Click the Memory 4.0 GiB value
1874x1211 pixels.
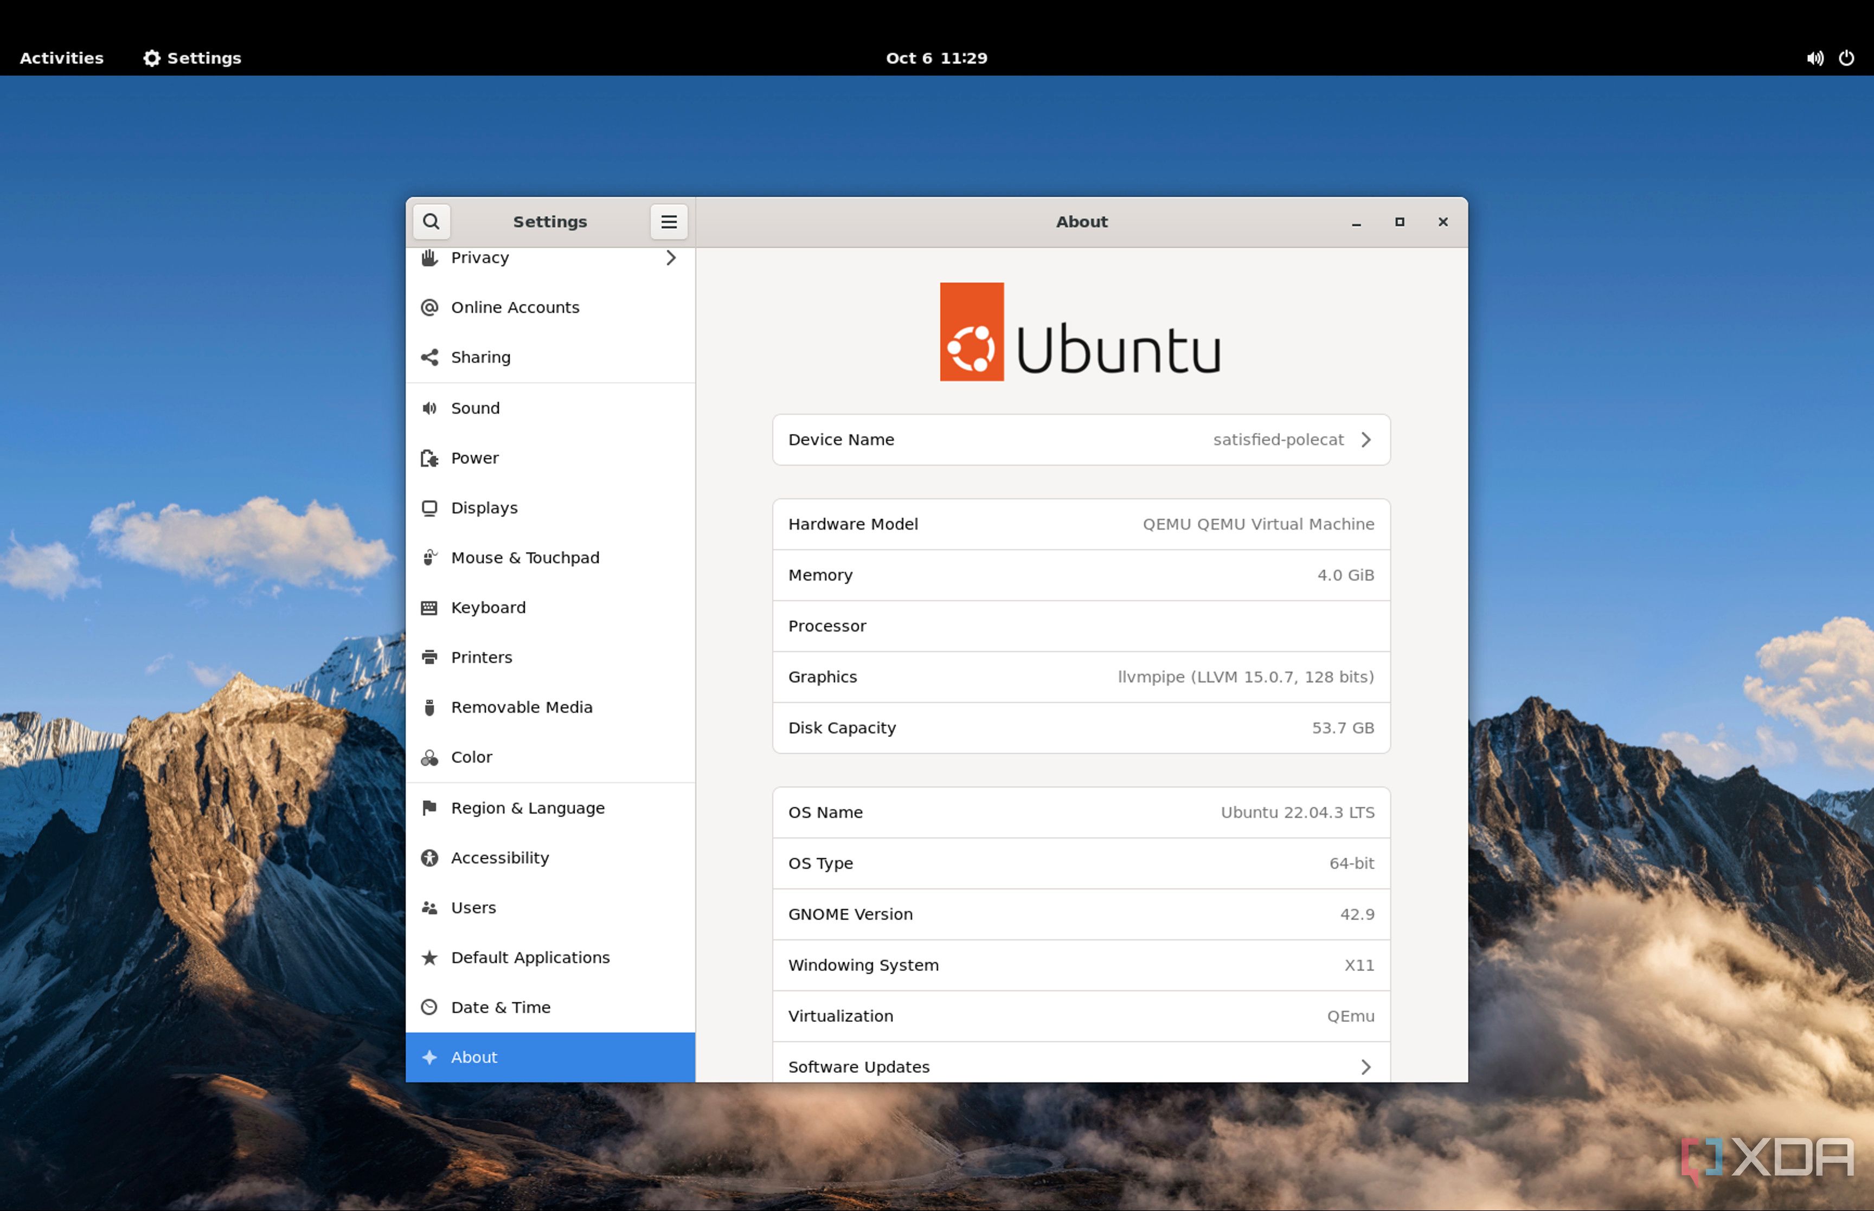tap(1345, 575)
